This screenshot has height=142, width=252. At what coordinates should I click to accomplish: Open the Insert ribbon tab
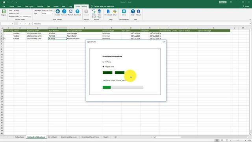coord(19,6)
